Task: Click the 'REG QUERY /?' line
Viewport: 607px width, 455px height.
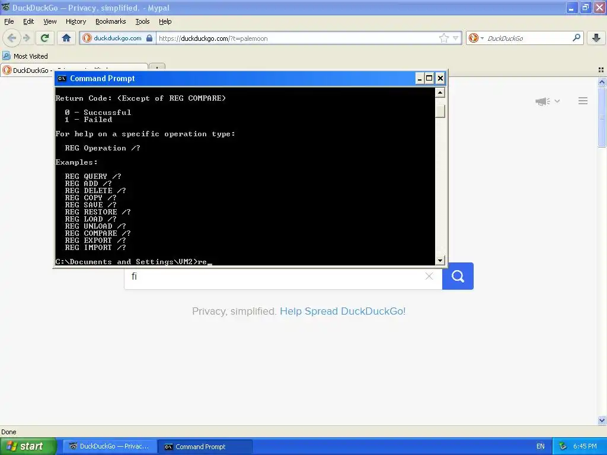Action: [93, 177]
